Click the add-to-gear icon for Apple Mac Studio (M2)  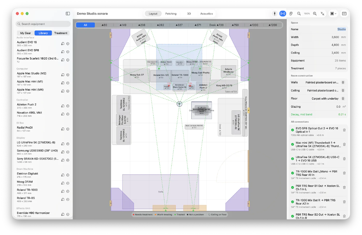click(63, 75)
